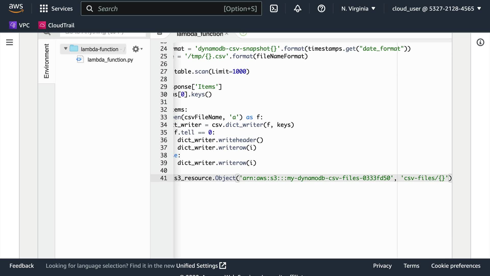This screenshot has width=490, height=276.
Task: Select lambda_function.py in file tree
Action: 110,60
